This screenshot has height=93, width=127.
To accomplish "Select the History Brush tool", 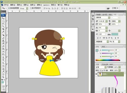I will click(x=3, y=43).
